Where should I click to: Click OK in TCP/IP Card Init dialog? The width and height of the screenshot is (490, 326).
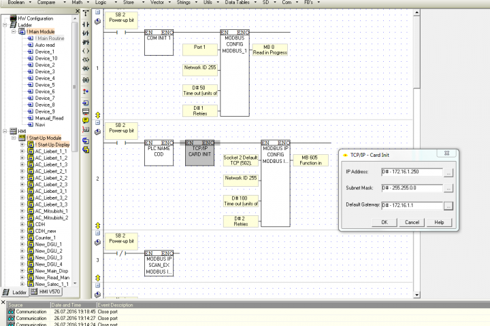click(385, 222)
